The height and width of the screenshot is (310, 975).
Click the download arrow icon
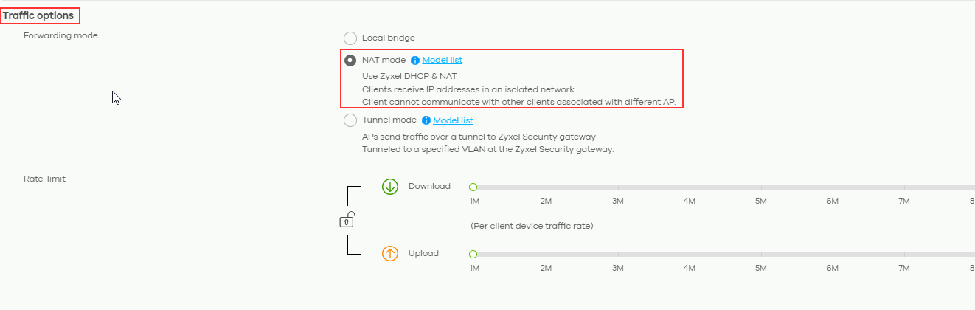[390, 187]
